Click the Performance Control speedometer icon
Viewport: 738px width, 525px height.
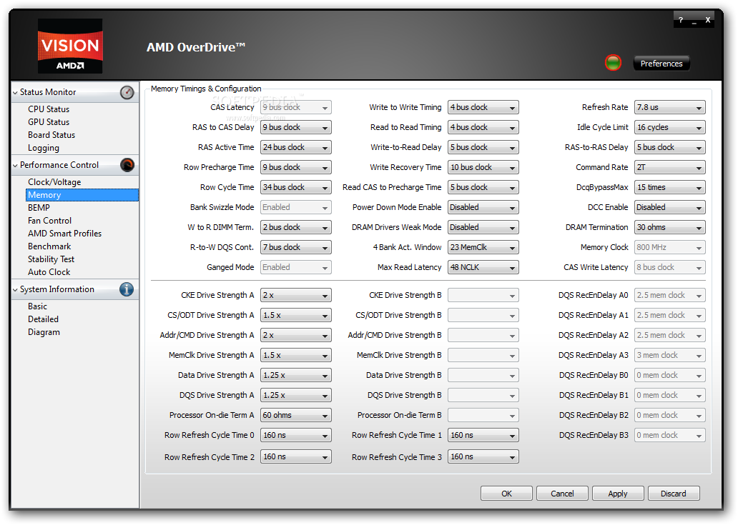127,165
